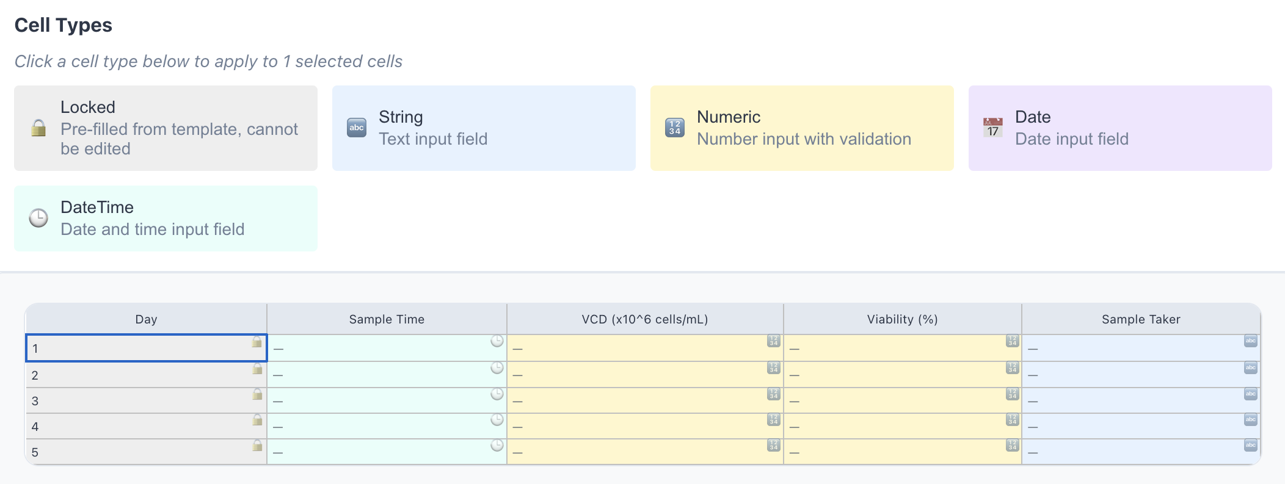Apply the DateTime cell type
This screenshot has width=1285, height=484.
point(166,219)
